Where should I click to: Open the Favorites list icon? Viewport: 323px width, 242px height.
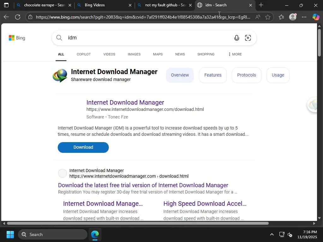point(281,17)
